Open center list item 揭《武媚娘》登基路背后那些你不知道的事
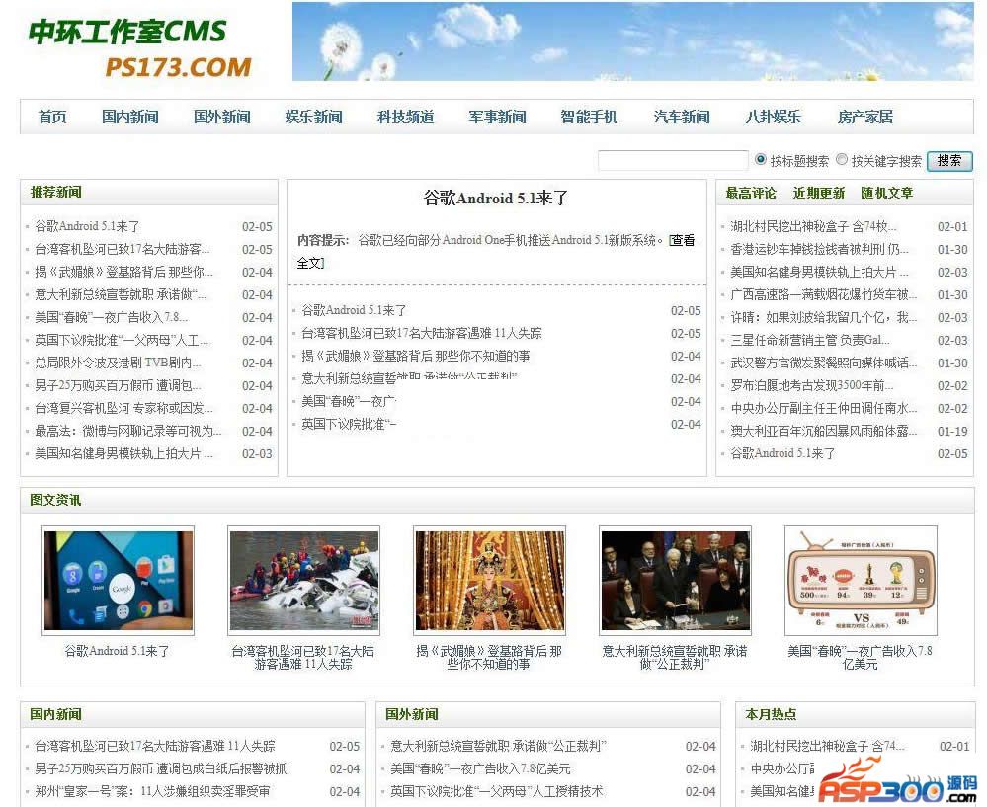This screenshot has height=807, width=987. (415, 356)
